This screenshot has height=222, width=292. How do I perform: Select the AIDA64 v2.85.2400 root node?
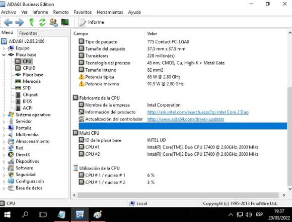pyautogui.click(x=27, y=41)
